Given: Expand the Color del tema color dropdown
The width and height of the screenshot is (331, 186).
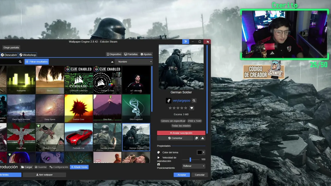Looking at the screenshot, I should 204,152.
